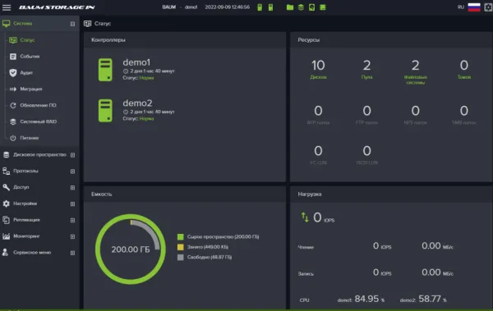Click the yellow Занято legend swatch

181,247
